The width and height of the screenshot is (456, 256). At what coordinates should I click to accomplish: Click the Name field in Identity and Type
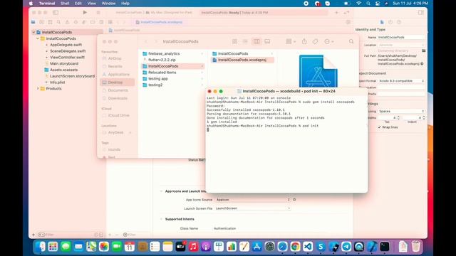401,37
